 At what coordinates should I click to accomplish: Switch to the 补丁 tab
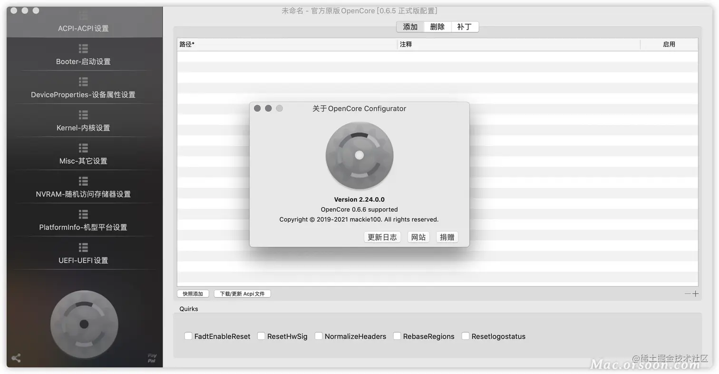[465, 27]
